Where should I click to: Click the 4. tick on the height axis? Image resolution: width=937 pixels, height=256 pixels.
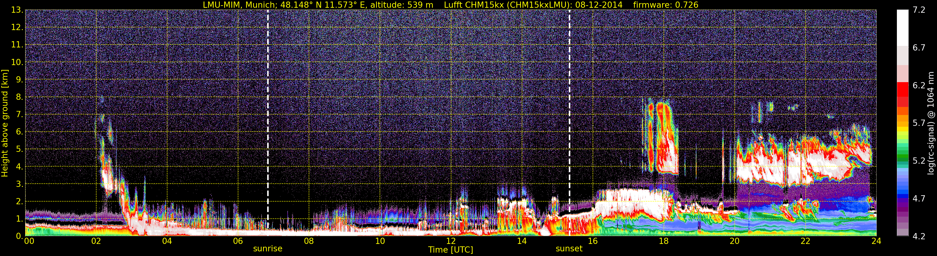[x=19, y=166]
